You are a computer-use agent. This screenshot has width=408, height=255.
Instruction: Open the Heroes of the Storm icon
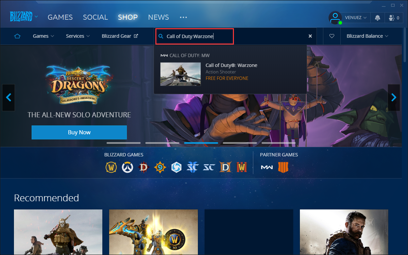(176, 167)
